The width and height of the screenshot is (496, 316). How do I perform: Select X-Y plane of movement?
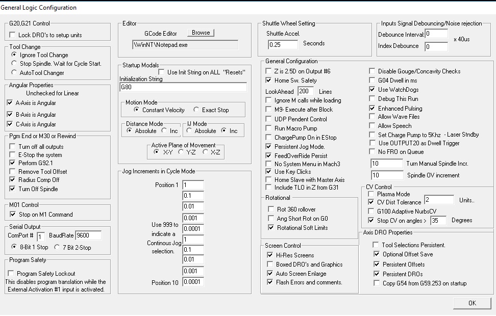pos(156,152)
